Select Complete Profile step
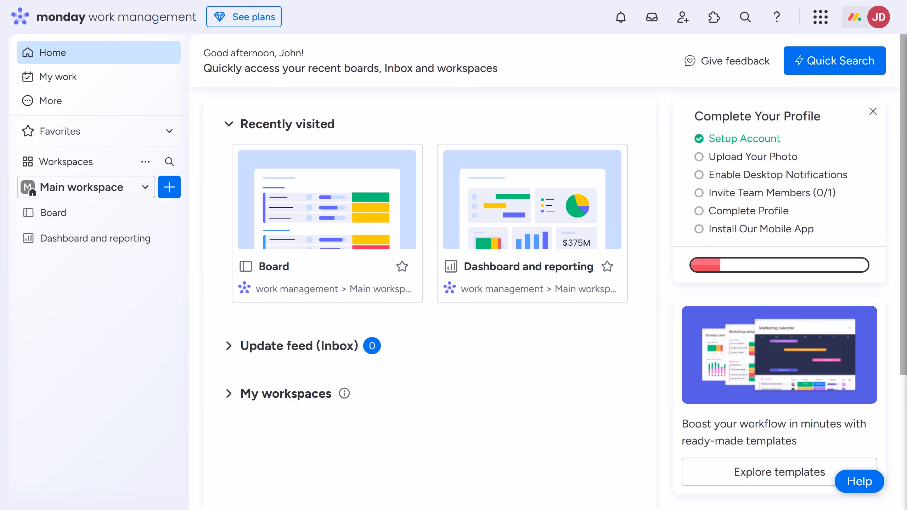Viewport: 907px width, 510px height. tap(741, 211)
